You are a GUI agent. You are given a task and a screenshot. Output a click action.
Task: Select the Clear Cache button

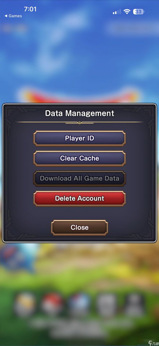[x=79, y=158]
